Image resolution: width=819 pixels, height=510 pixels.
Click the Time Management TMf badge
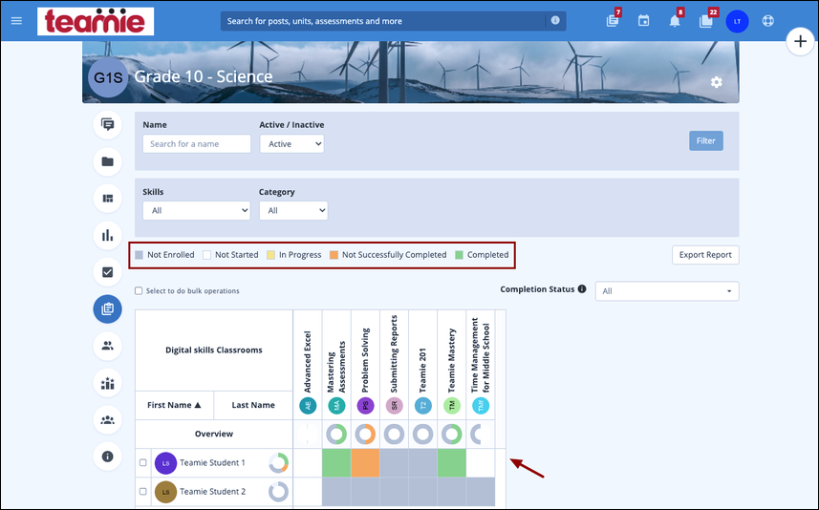[481, 406]
